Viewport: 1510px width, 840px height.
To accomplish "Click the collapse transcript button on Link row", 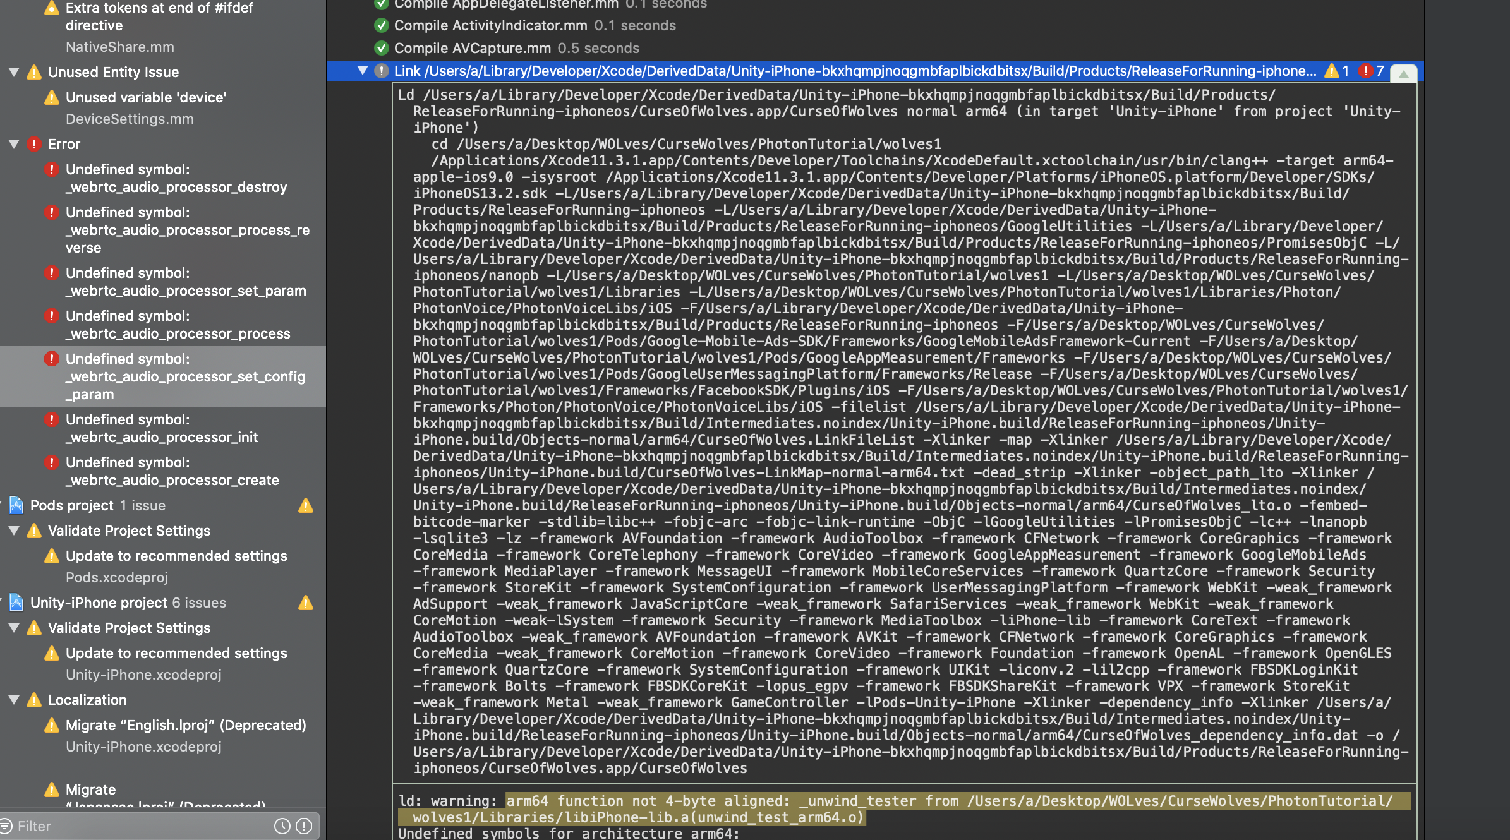I will [x=1403, y=73].
